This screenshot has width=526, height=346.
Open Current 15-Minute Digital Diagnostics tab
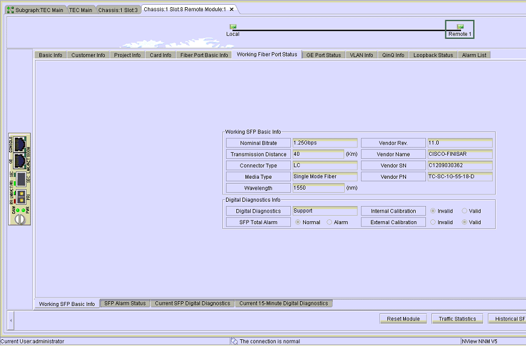[x=284, y=303]
